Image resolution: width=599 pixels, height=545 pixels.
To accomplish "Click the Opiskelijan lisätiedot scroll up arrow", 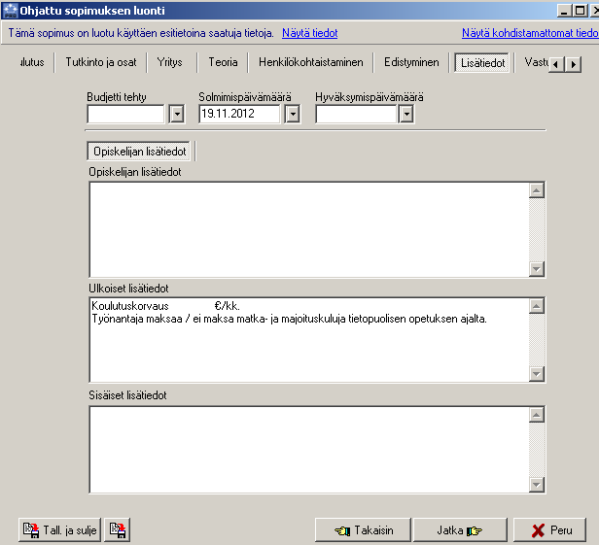I will 537,190.
